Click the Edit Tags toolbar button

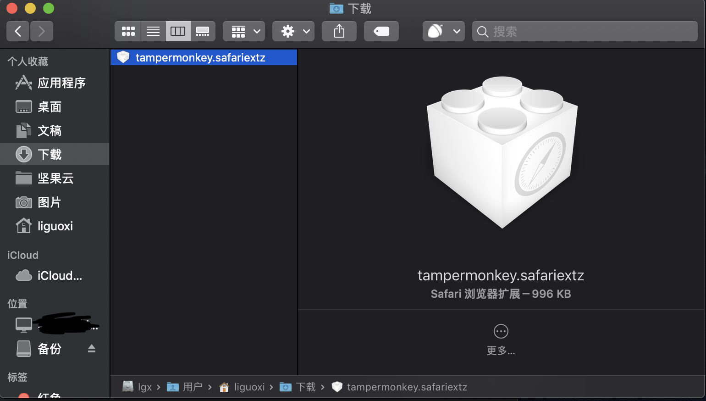tap(381, 31)
